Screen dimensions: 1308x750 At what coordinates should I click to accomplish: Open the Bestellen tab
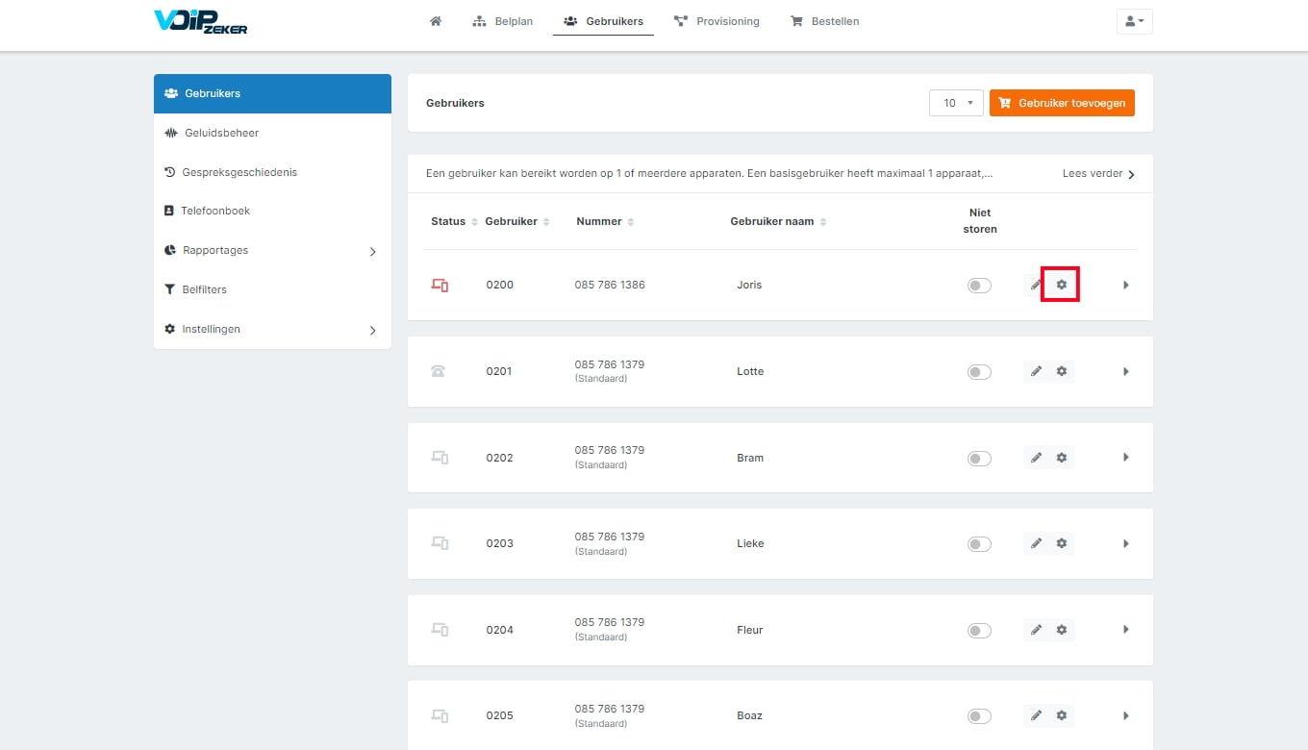pos(825,21)
